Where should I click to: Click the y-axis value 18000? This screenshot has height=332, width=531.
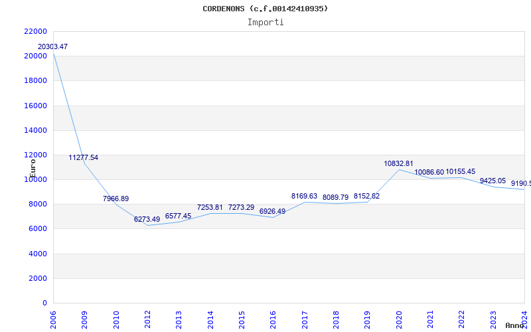tap(36, 80)
